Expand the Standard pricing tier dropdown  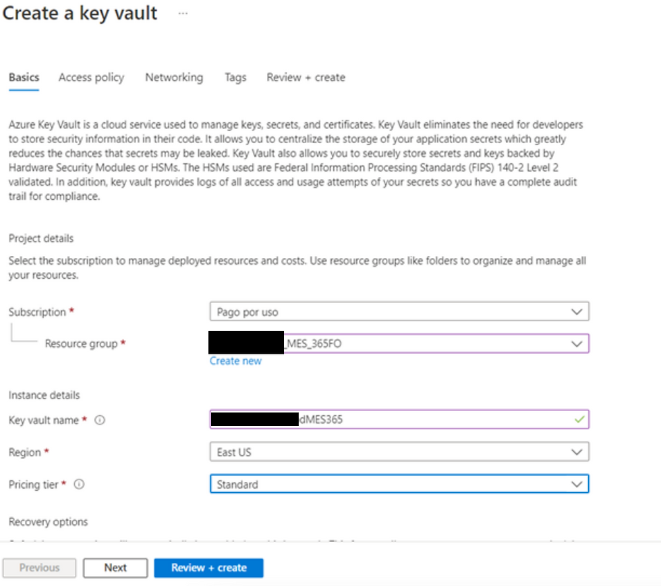click(399, 484)
